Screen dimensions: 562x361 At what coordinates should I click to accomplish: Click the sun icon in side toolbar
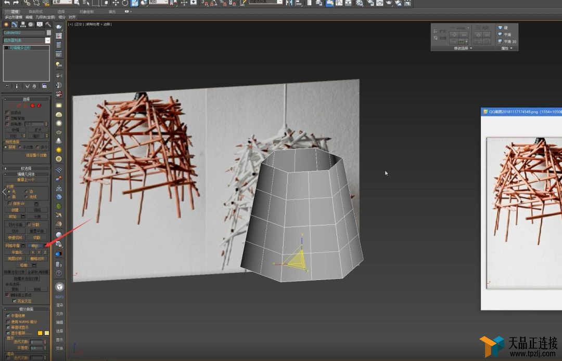click(x=59, y=150)
